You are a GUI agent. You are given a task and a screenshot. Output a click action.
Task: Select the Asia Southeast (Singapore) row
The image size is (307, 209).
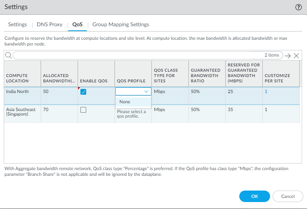pyautogui.click(x=21, y=112)
